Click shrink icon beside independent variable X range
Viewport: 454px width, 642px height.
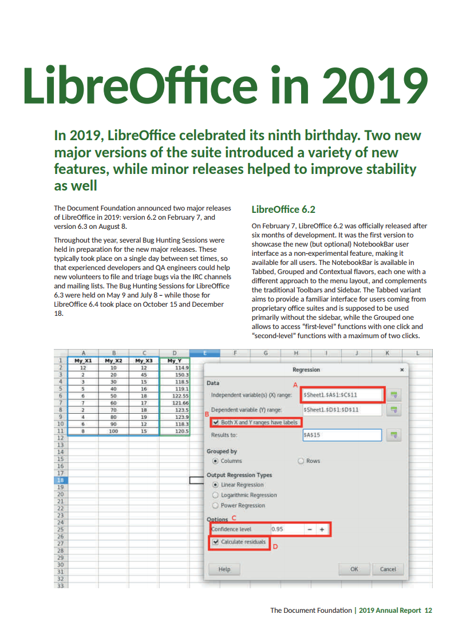coord(393,395)
